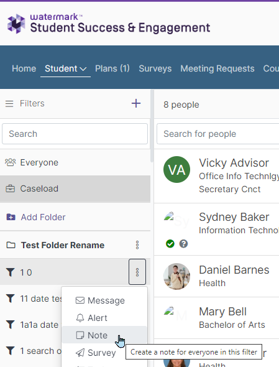Screen dimensions: 279x367
Task: Click the question mark icon under Sydney Baker
Action: (x=183, y=244)
